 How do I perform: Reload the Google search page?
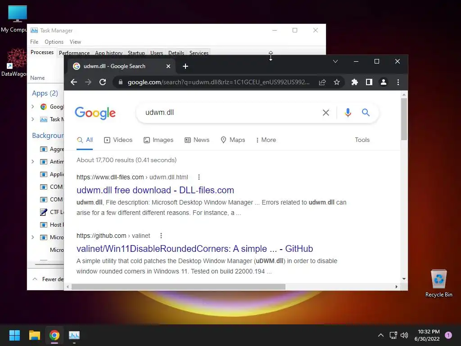pos(103,82)
